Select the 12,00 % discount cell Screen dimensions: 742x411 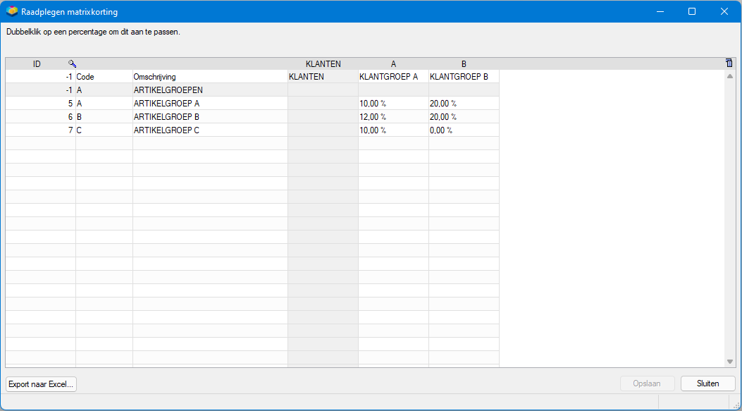[393, 116]
